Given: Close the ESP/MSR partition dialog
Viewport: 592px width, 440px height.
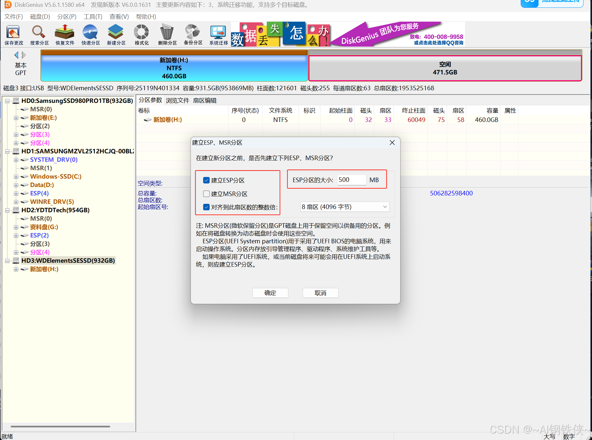Looking at the screenshot, I should pyautogui.click(x=392, y=143).
